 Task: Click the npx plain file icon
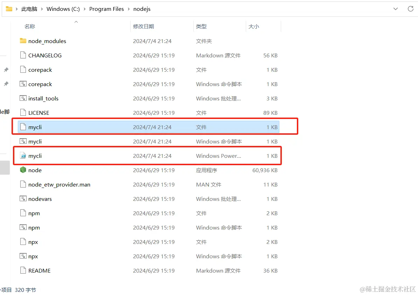pyautogui.click(x=23, y=242)
